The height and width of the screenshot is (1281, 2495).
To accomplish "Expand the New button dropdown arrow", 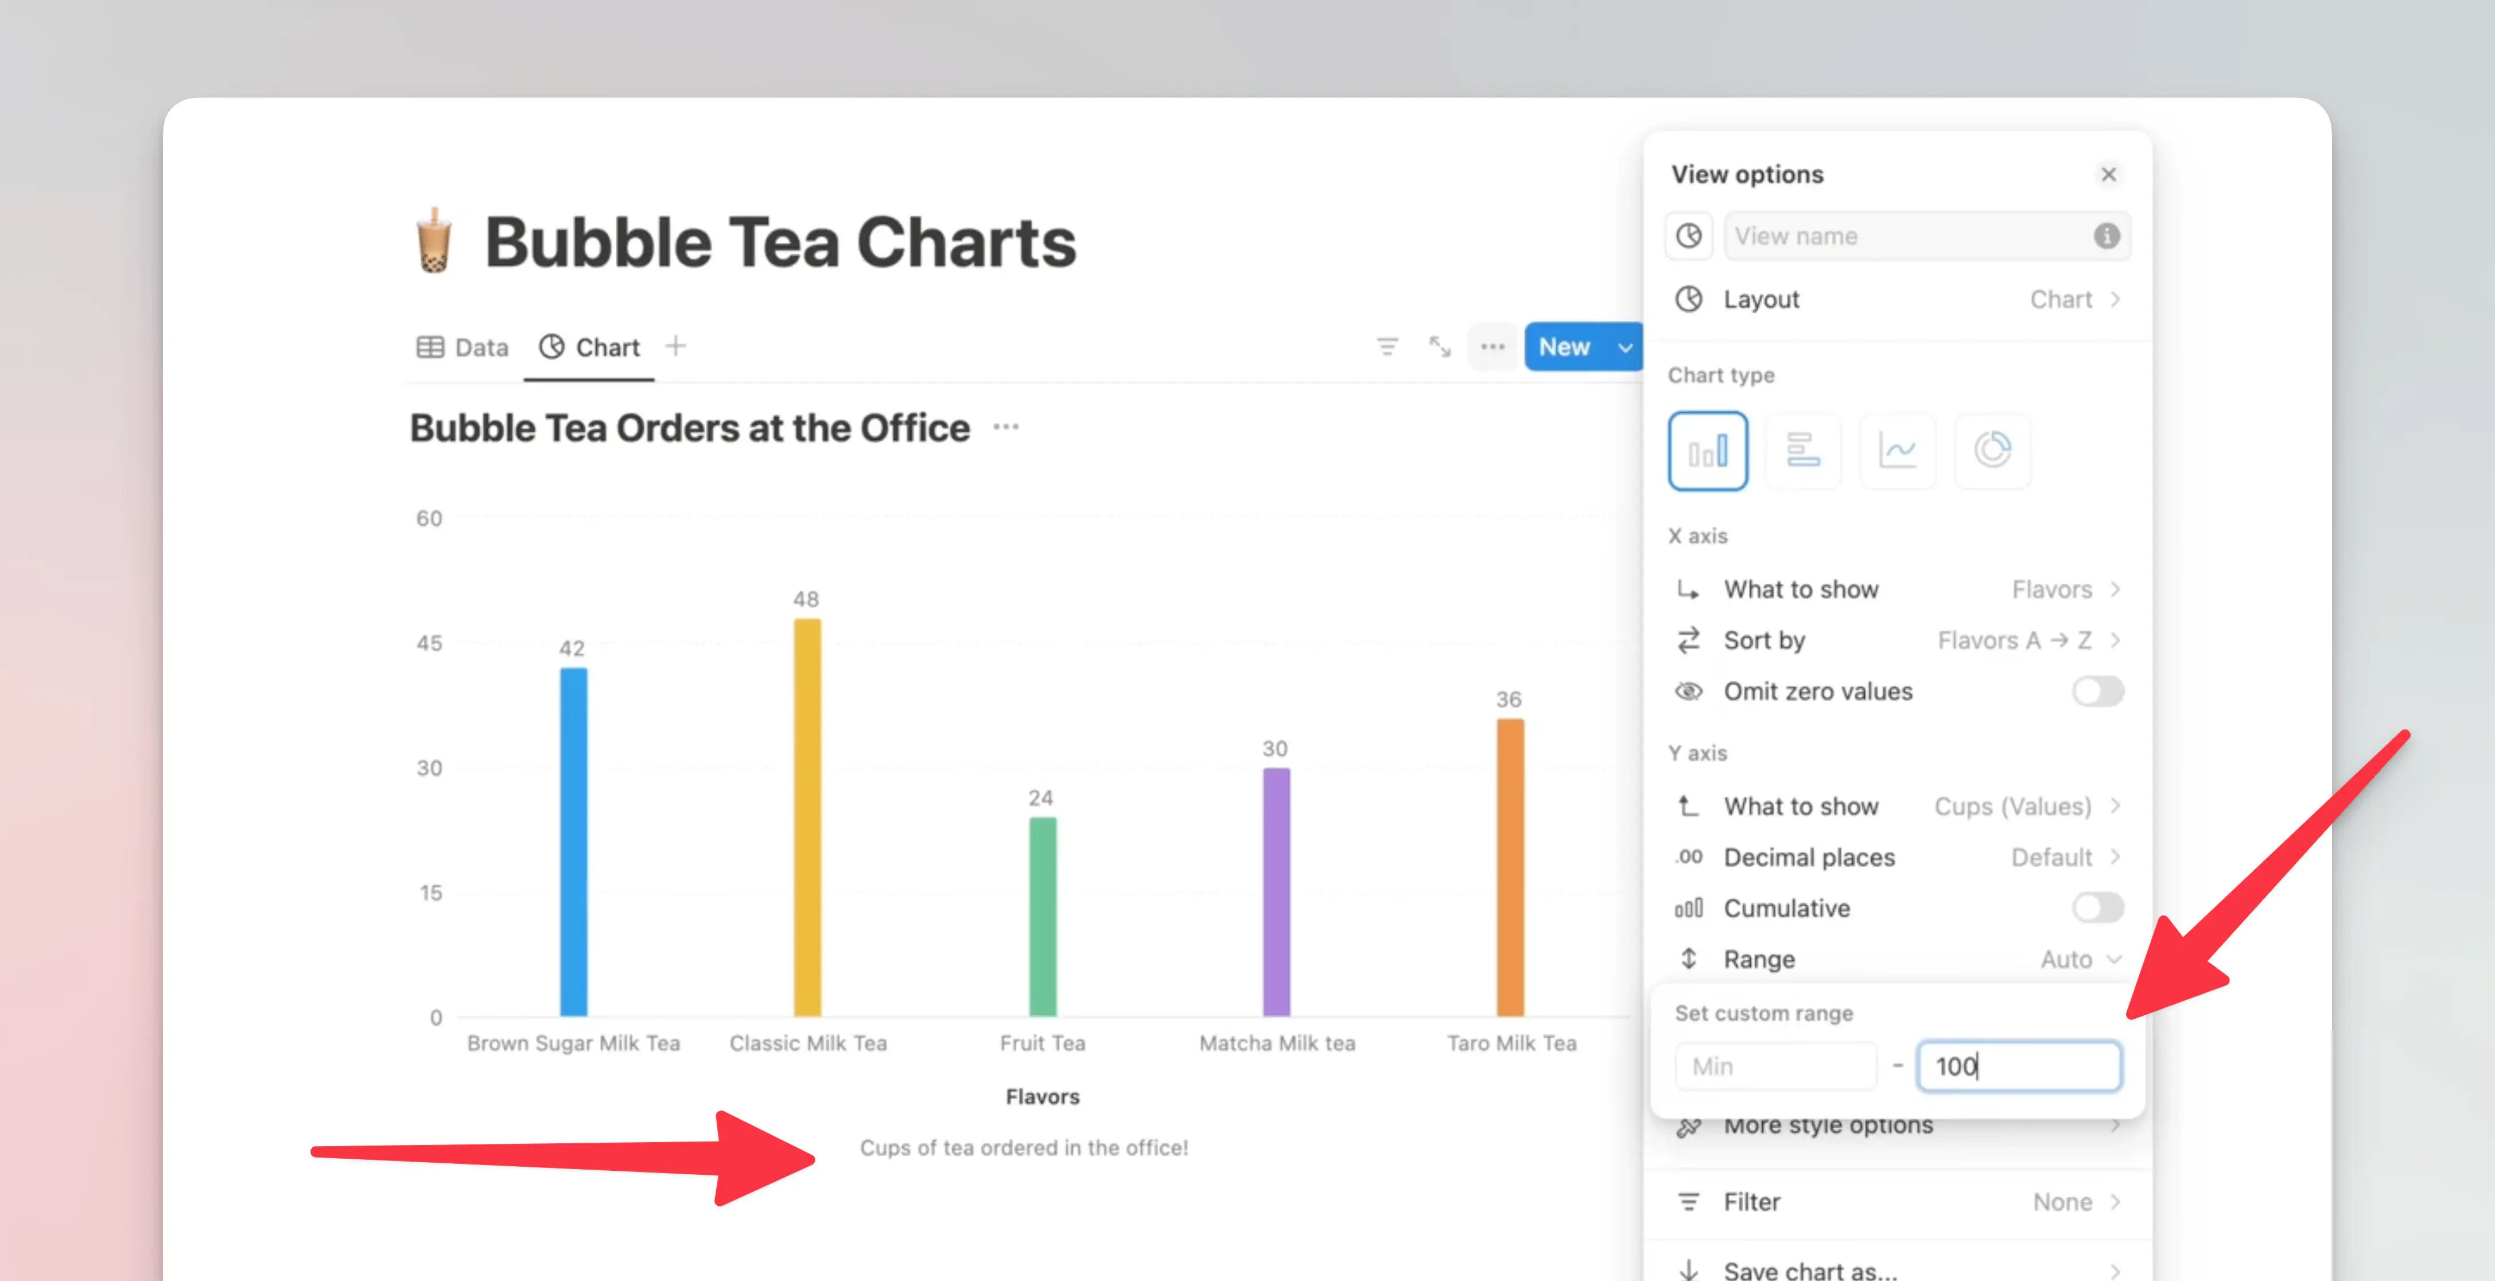I will (x=1625, y=347).
